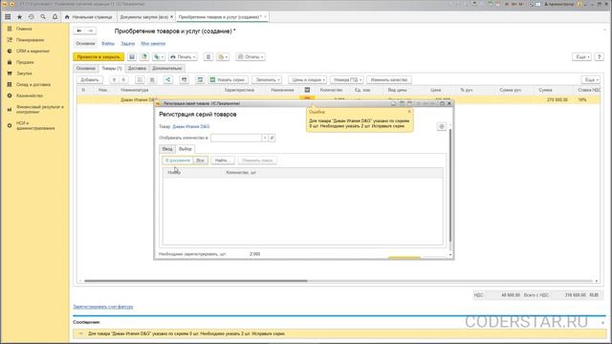Viewport: 612px width, 344px height.
Task: Open the Склад и доставка section
Action: pyautogui.click(x=33, y=85)
